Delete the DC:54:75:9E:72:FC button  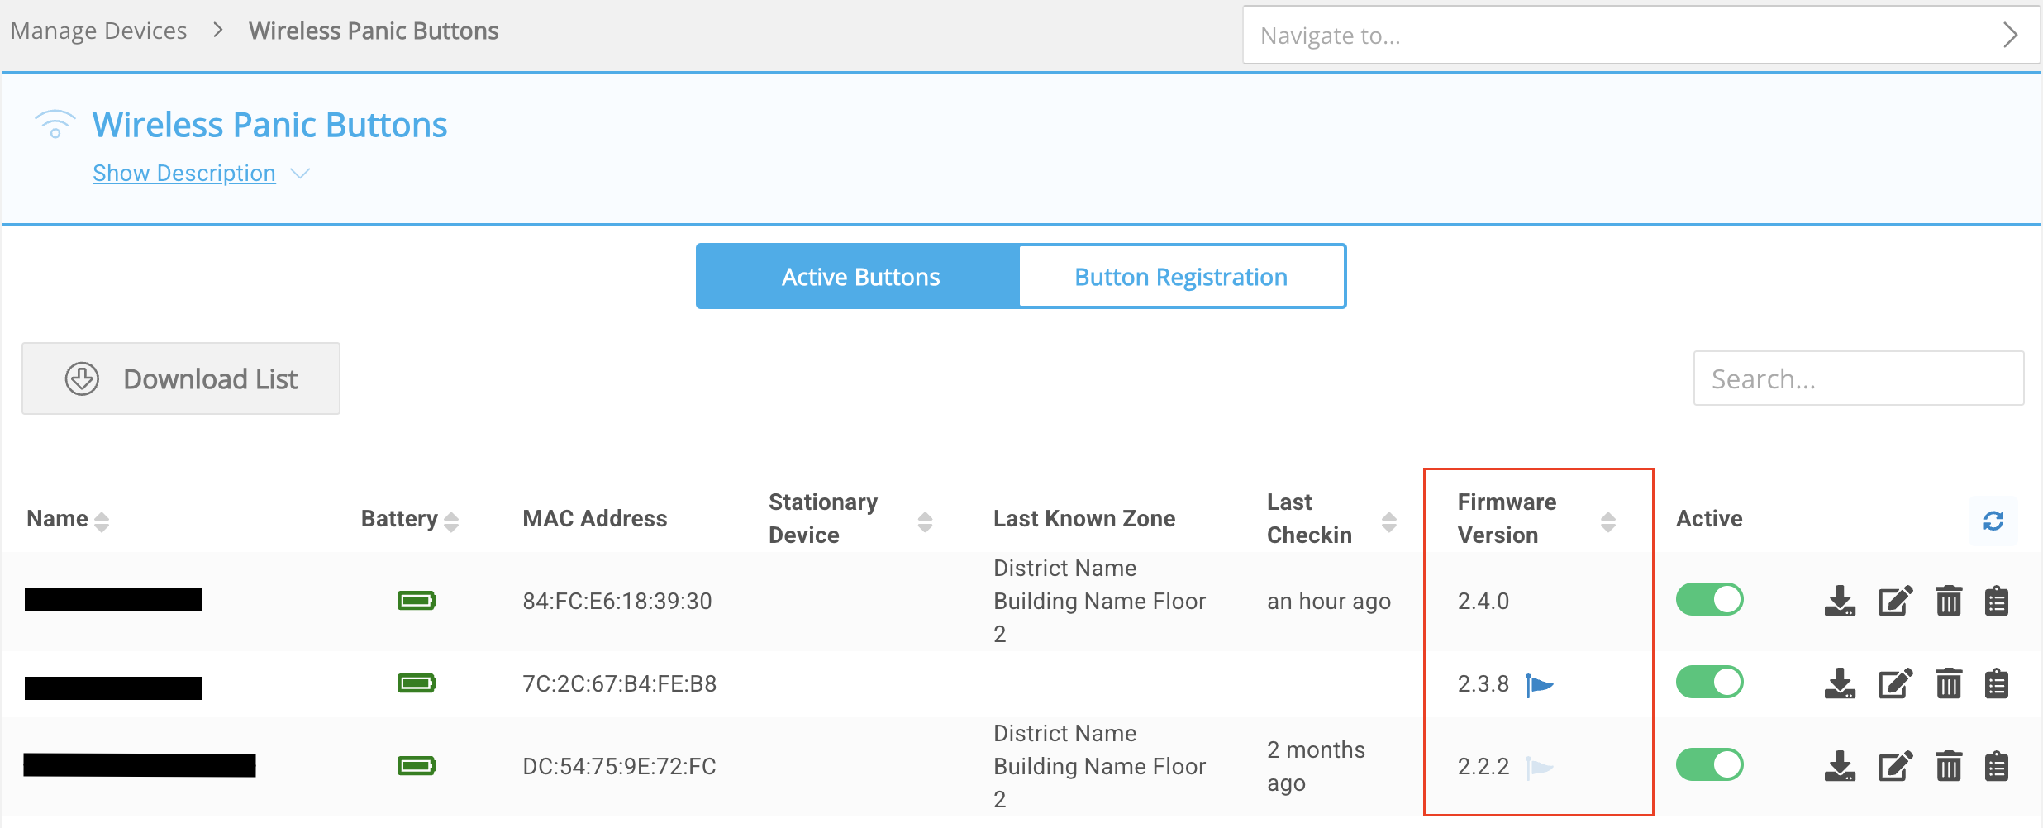click(1949, 766)
